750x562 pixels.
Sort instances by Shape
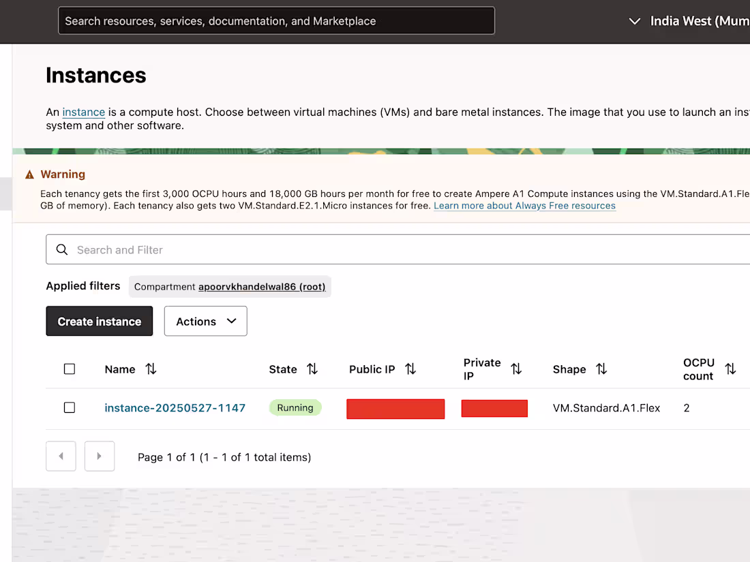click(x=601, y=369)
